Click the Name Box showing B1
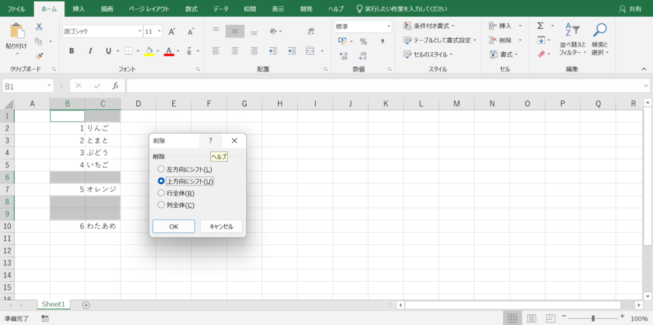The width and height of the screenshot is (653, 325). tap(24, 85)
